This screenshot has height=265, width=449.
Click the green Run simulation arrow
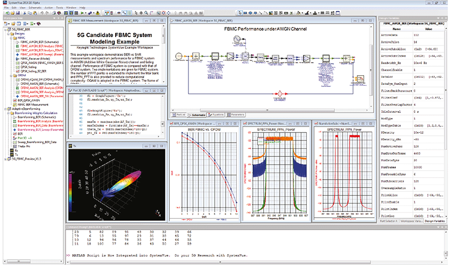coord(82,13)
